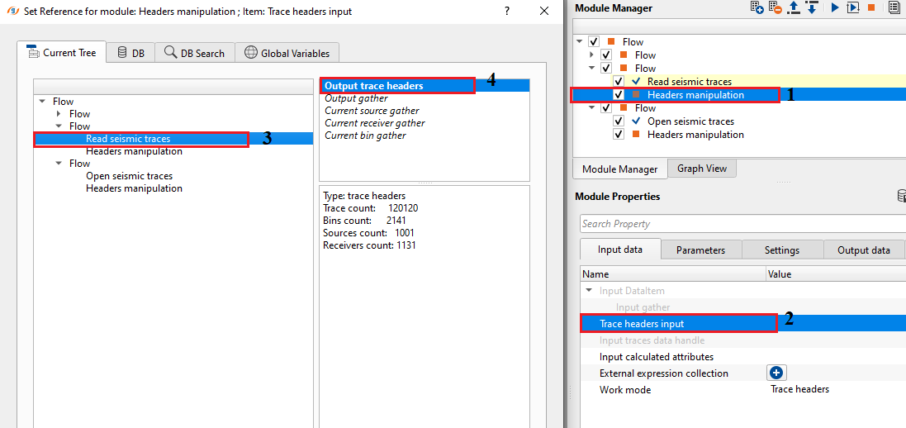Image resolution: width=906 pixels, height=428 pixels.
Task: Select the Current Tree tab
Action: tap(61, 52)
